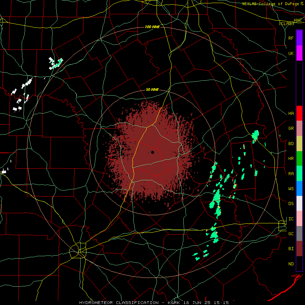Viewport: 305px width, 305px height.
Task: Select the BD yellow legend swatch
Action: pos(299,144)
